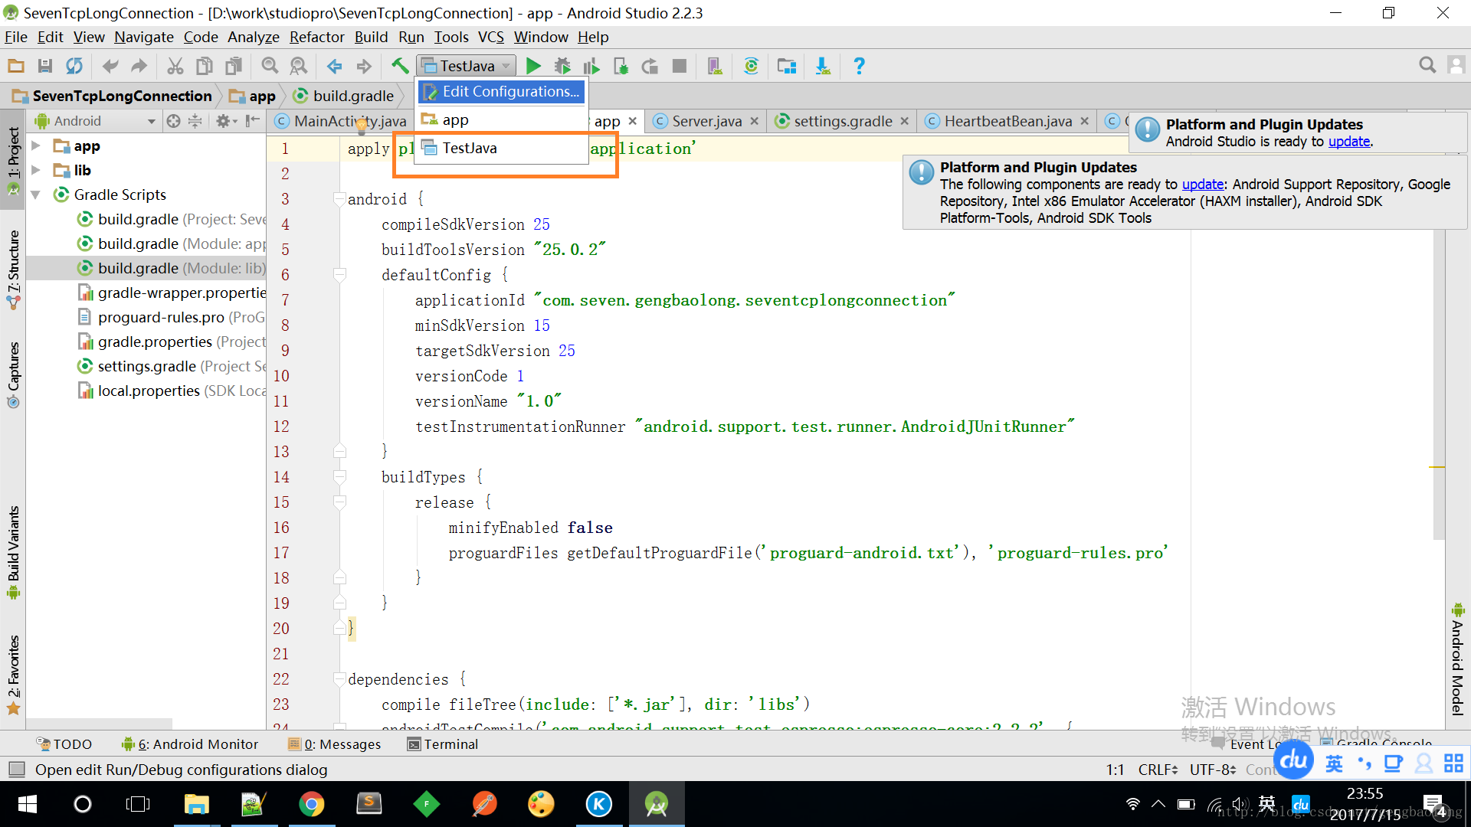
Task: Hide the Project panel with the pin icon
Action: coord(253,121)
